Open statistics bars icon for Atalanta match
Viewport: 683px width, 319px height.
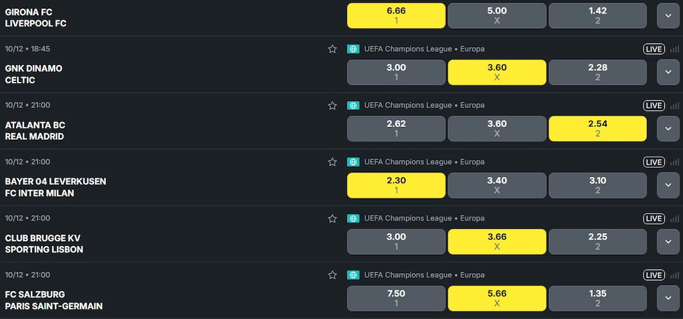[675, 106]
